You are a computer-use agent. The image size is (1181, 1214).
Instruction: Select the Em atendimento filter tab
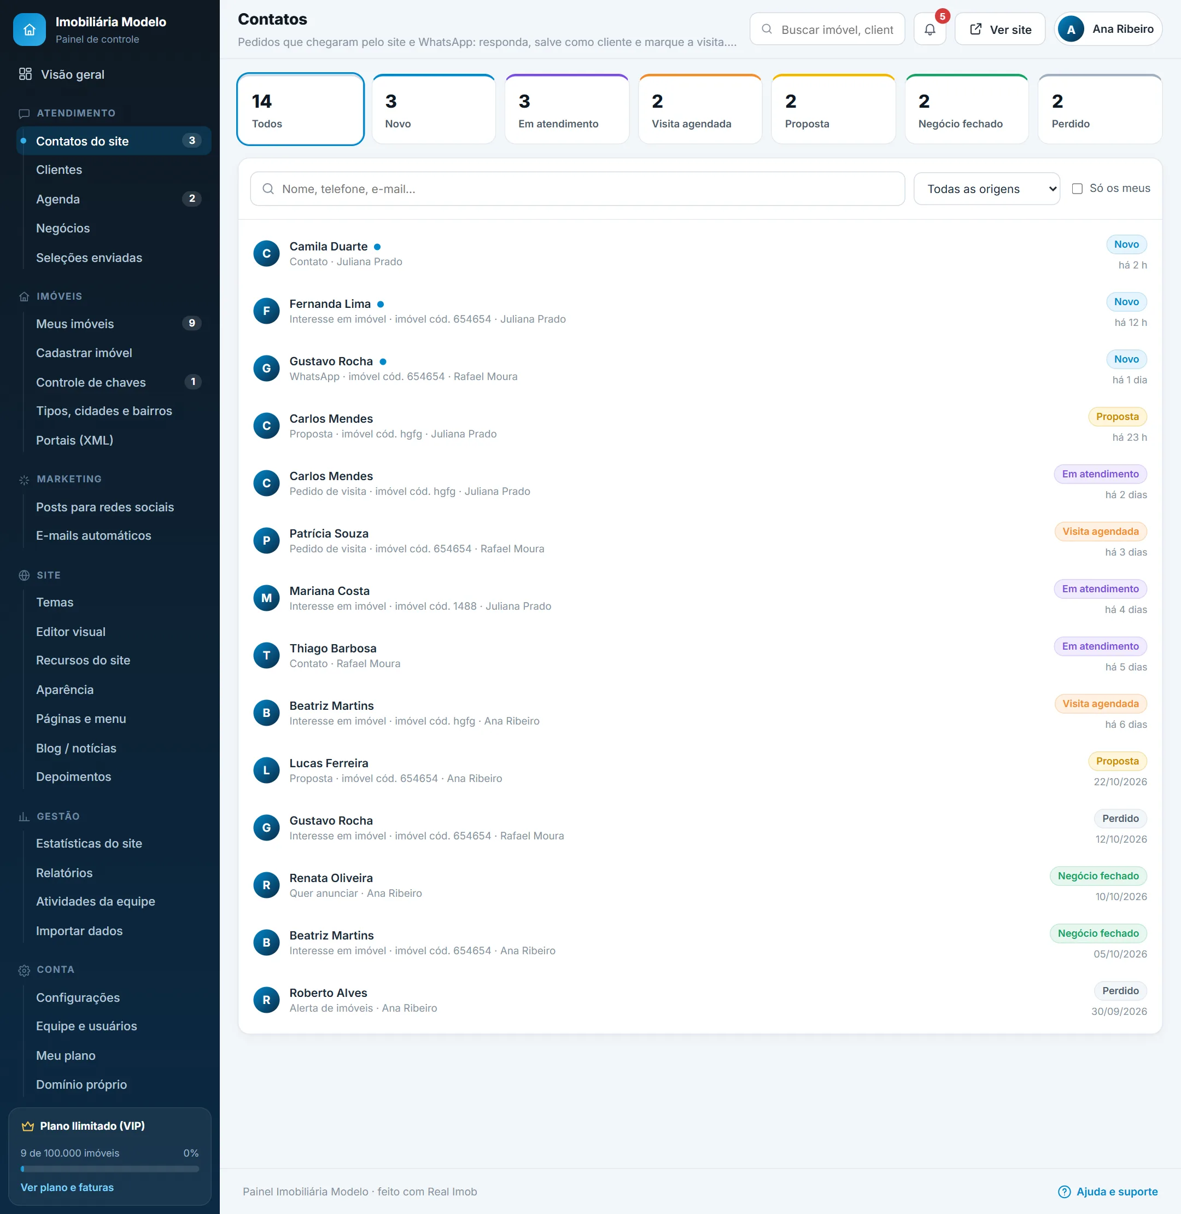point(567,110)
